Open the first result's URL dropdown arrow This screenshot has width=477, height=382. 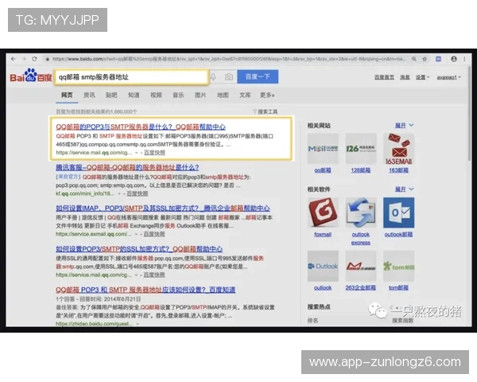pos(137,153)
